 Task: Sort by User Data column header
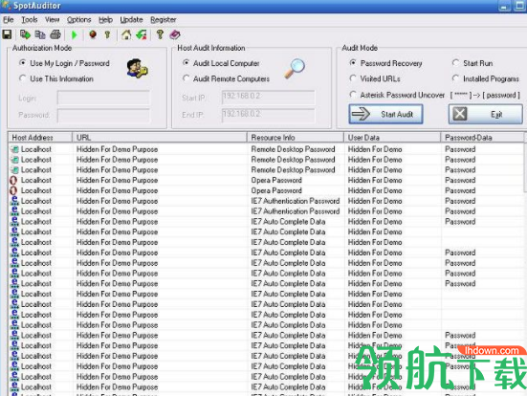(392, 137)
